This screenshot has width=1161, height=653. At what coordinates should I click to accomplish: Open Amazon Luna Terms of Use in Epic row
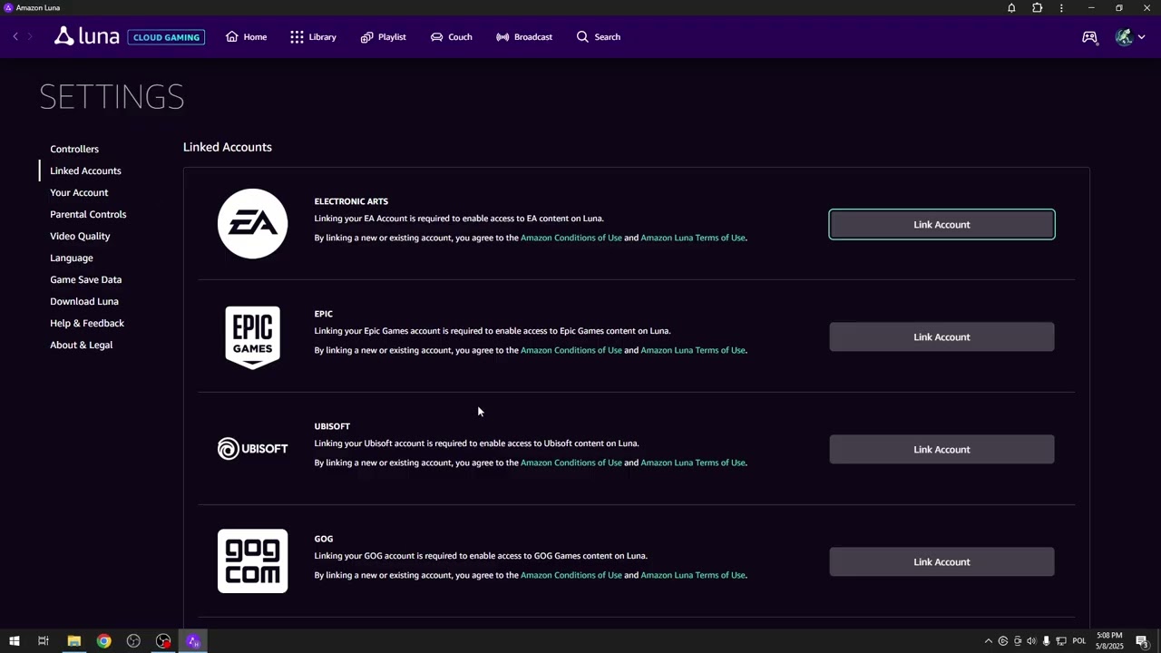pos(693,350)
